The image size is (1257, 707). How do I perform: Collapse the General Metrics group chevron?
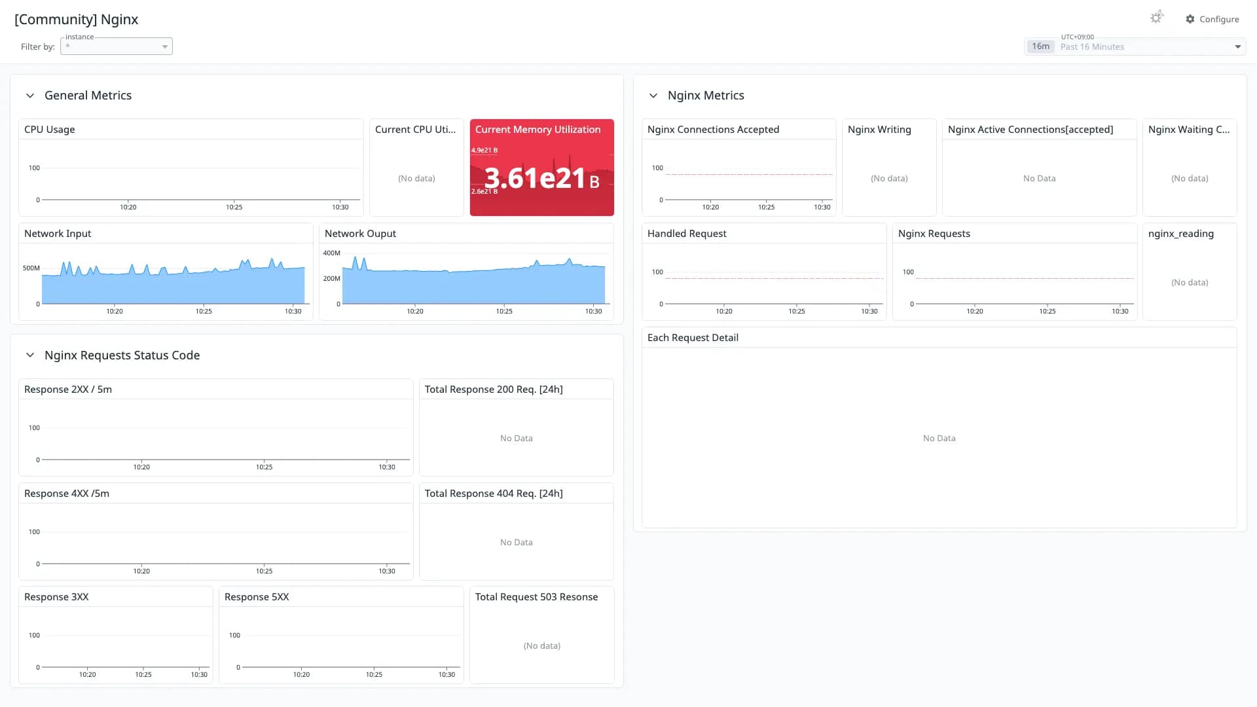(30, 96)
